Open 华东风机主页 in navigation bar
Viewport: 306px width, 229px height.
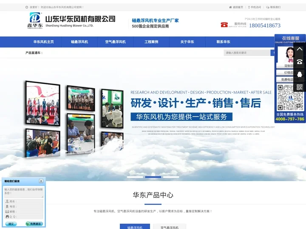(43, 42)
